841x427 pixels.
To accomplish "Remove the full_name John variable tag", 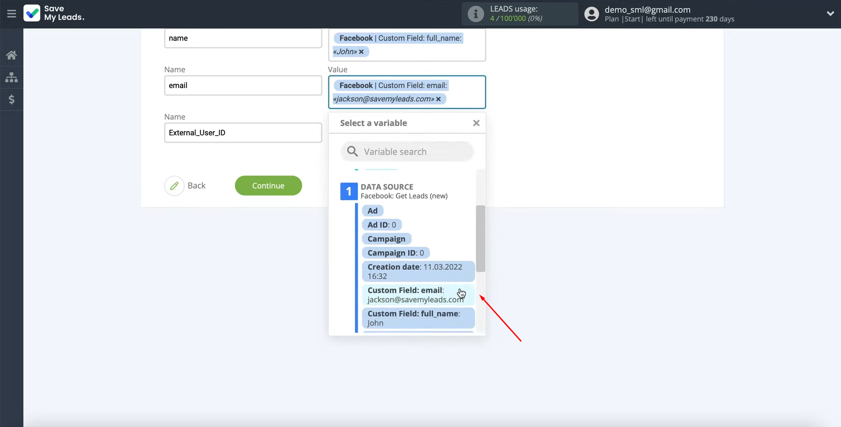I will 361,52.
